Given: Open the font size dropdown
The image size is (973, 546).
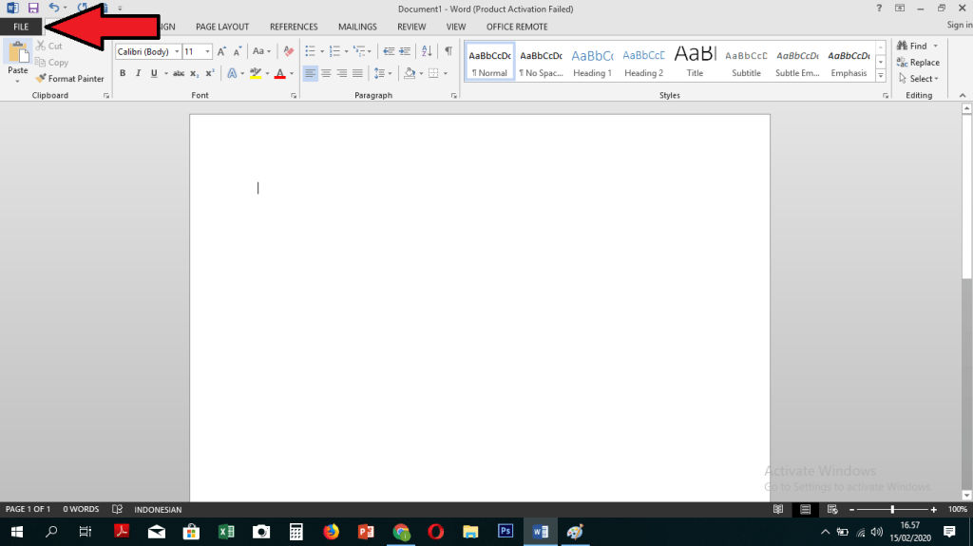Looking at the screenshot, I should coord(207,52).
